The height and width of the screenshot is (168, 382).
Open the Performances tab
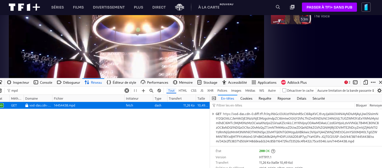(x=154, y=83)
